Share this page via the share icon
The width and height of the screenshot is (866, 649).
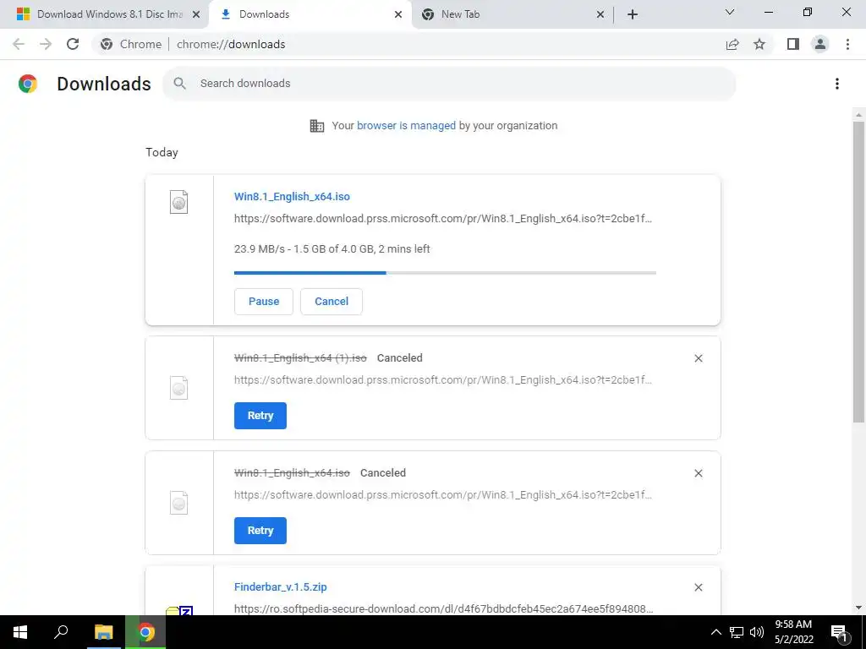tap(732, 44)
